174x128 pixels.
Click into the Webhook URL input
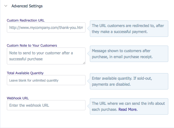[x=46, y=105]
